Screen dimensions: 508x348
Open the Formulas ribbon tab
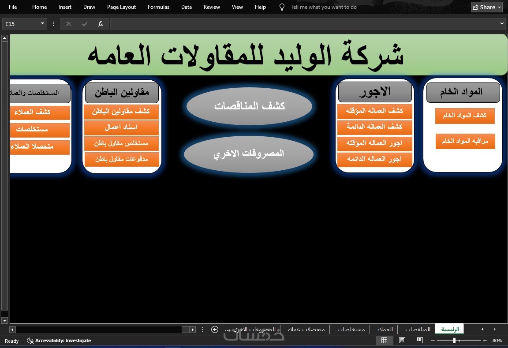click(158, 7)
